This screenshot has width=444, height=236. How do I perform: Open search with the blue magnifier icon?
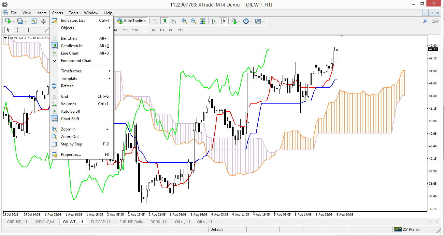(x=425, y=21)
